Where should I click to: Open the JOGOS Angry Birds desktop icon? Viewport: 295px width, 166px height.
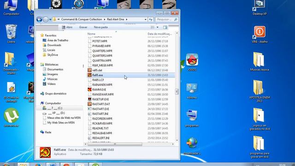[192, 62]
